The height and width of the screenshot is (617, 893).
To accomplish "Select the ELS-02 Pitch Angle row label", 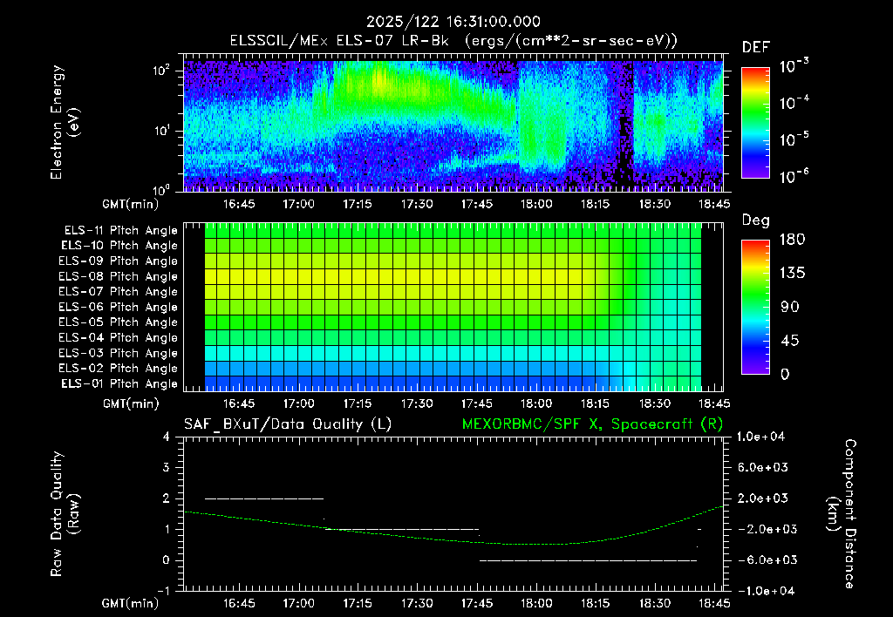I will pyautogui.click(x=118, y=369).
